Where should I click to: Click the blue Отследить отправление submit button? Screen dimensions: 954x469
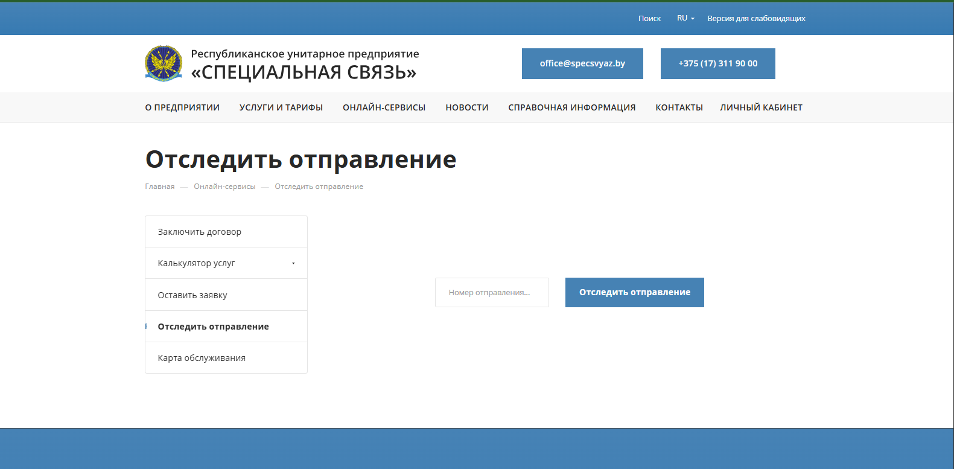point(635,292)
